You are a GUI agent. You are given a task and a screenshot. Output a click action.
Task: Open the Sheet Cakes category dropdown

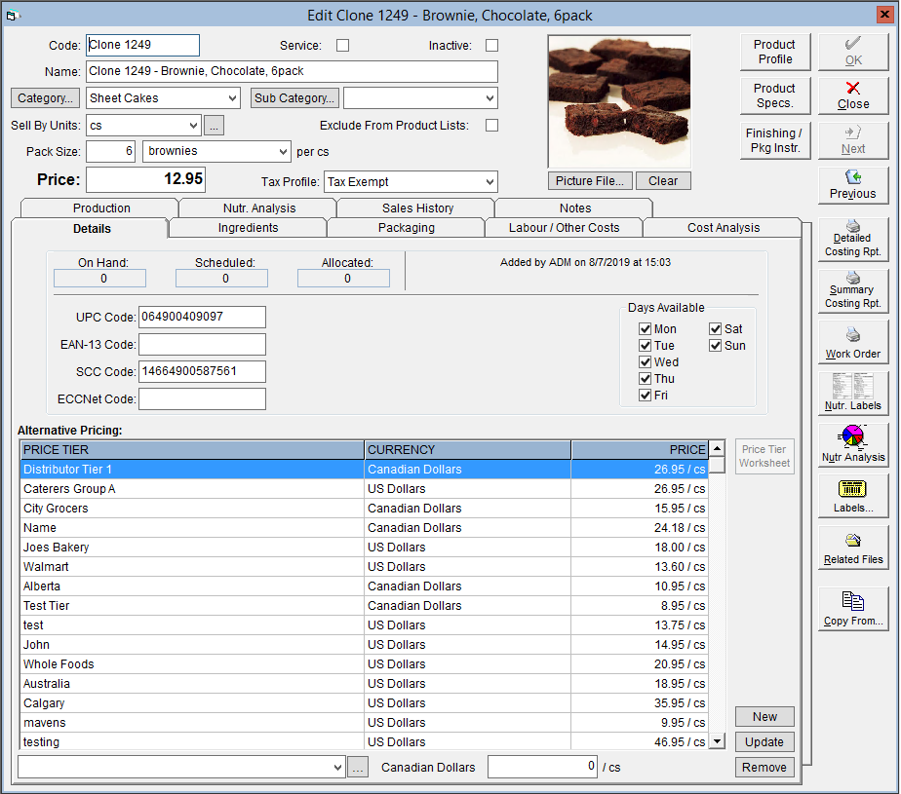click(x=232, y=98)
